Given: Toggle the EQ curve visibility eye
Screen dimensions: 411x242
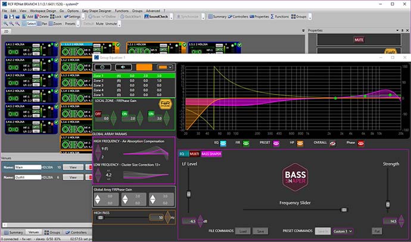Looking at the screenshot, I should click(223, 143).
